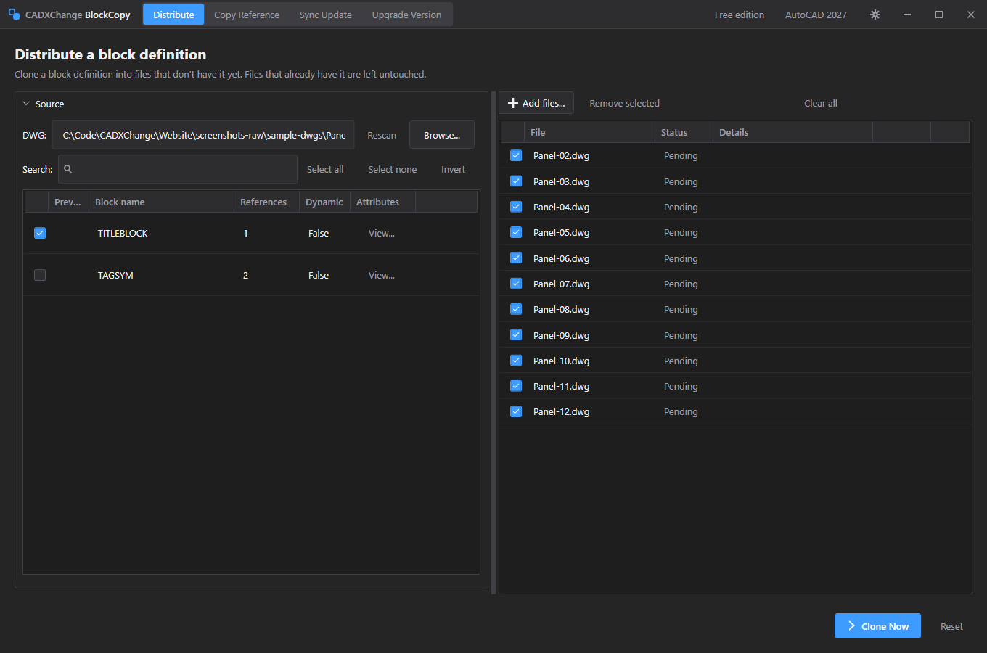Click Clear all
This screenshot has width=987, height=653.
821,103
